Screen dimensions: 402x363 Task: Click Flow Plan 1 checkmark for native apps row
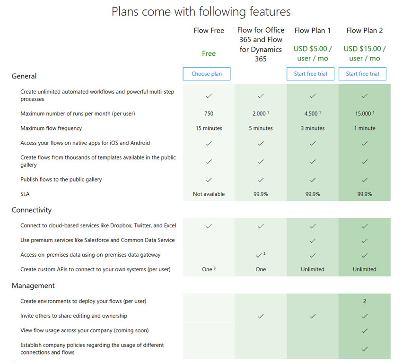pos(313,143)
